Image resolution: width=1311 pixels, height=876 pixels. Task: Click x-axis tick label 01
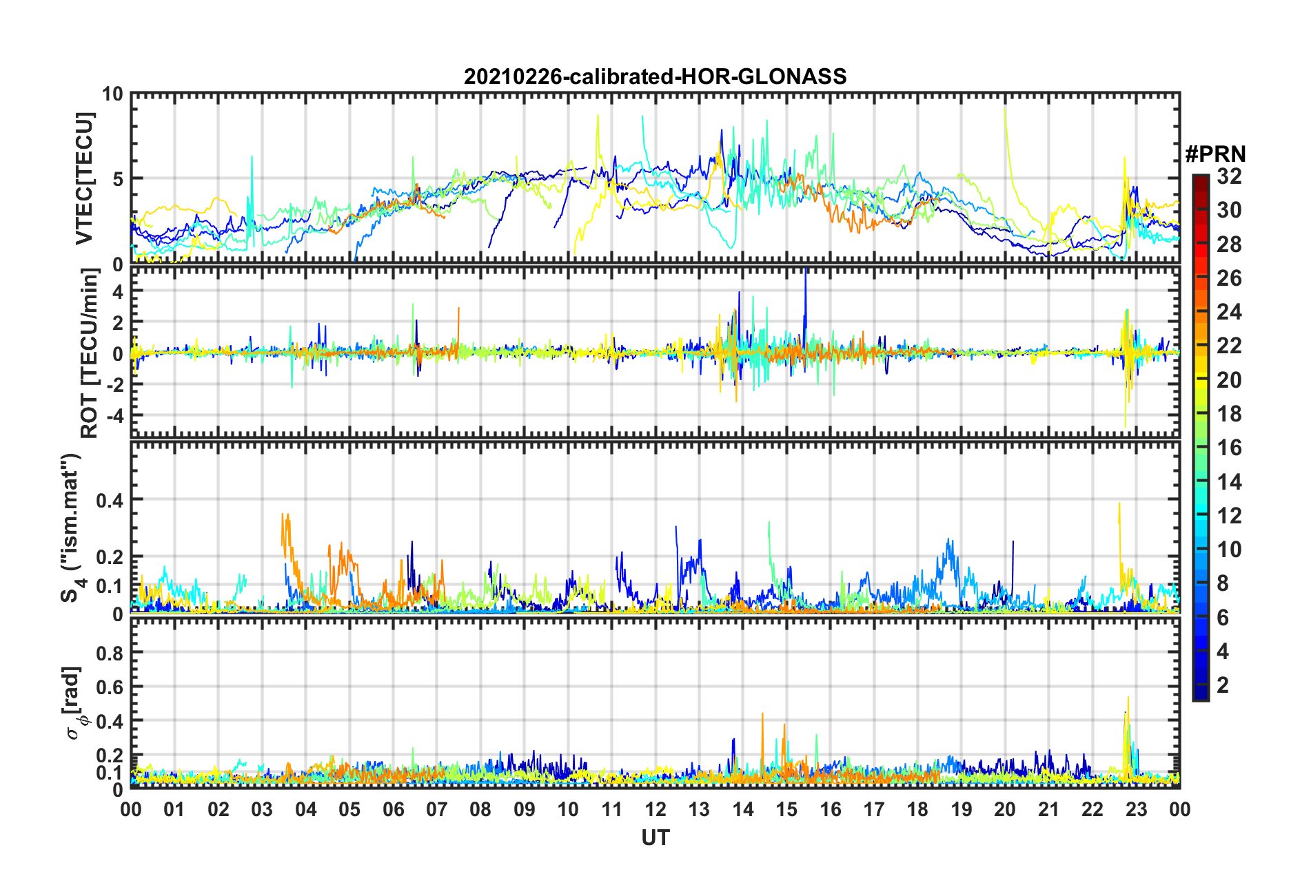174,809
